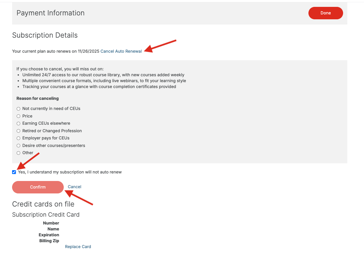
Task: Click the Number field label
Action: click(51, 223)
